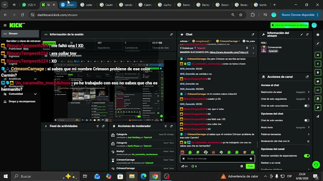Switch to the 'Bizont' Google tab

tap(223, 5)
